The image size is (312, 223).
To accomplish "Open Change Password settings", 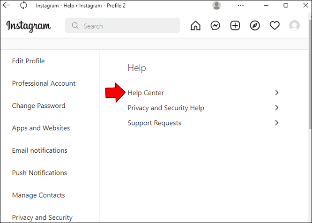I will click(38, 106).
